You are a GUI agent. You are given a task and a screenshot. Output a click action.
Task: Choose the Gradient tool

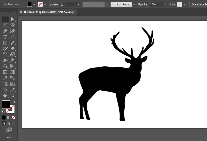point(12,72)
